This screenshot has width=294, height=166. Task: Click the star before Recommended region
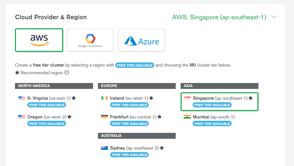tap(17, 72)
